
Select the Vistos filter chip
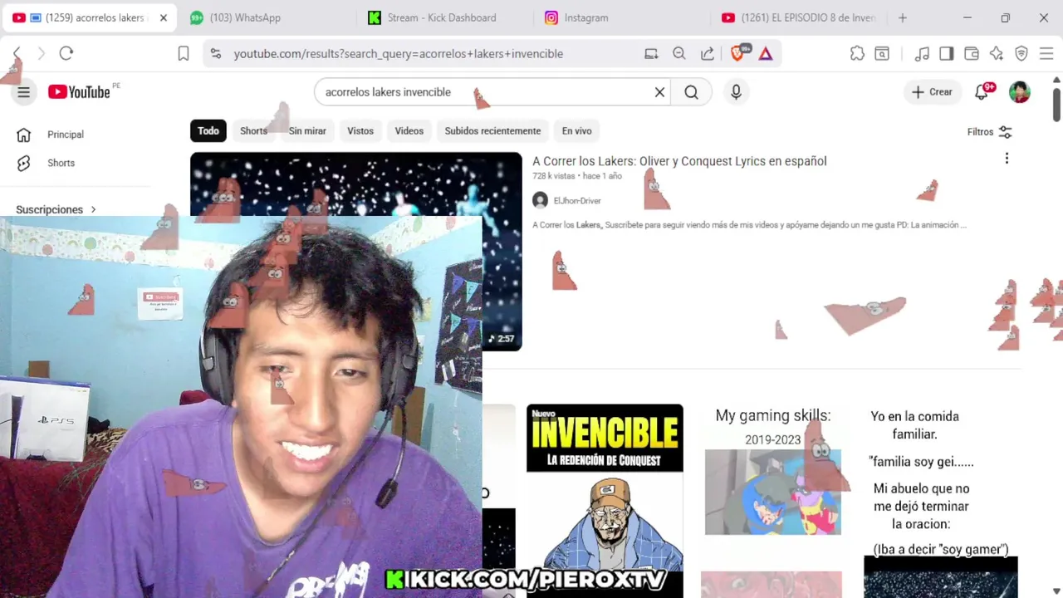(360, 130)
